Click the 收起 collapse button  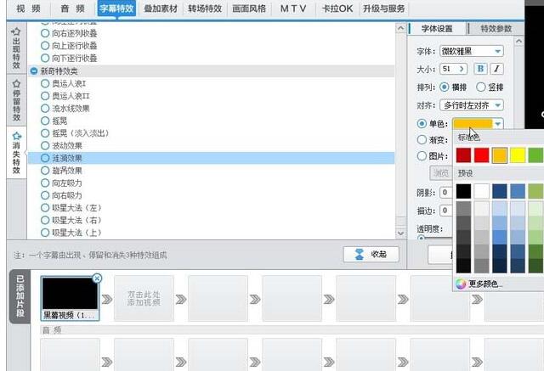(371, 254)
